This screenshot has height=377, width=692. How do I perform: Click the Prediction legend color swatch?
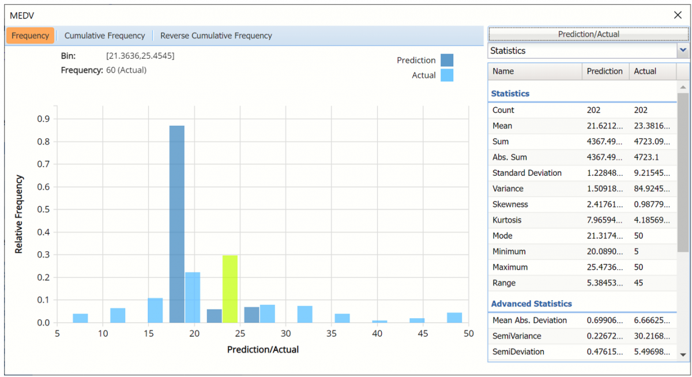pyautogui.click(x=447, y=61)
